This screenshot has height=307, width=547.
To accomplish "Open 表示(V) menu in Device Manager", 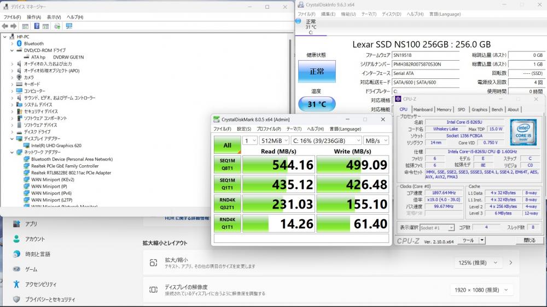I will pyautogui.click(x=54, y=17).
